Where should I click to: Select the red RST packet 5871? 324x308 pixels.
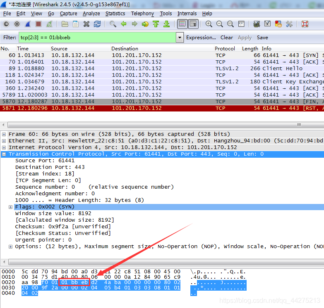tap(162, 108)
